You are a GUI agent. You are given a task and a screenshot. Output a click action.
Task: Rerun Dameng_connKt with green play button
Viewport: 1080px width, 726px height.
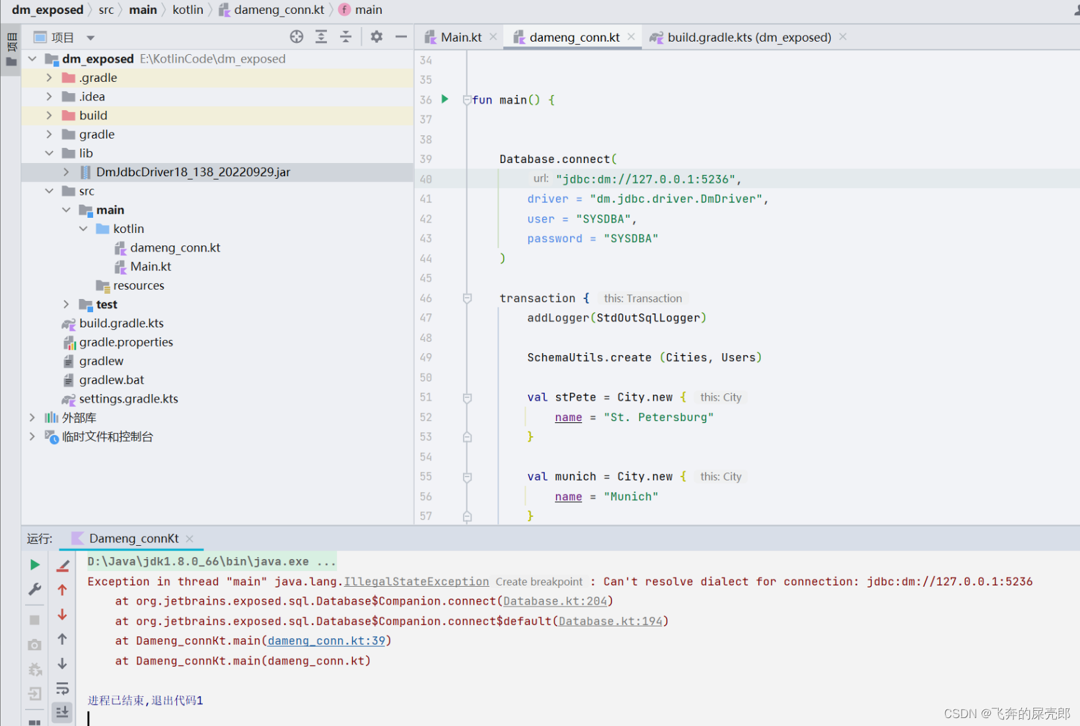pyautogui.click(x=35, y=565)
